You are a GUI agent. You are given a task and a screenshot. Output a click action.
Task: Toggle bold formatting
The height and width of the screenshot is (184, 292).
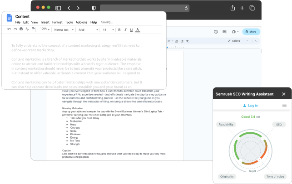coord(119,30)
